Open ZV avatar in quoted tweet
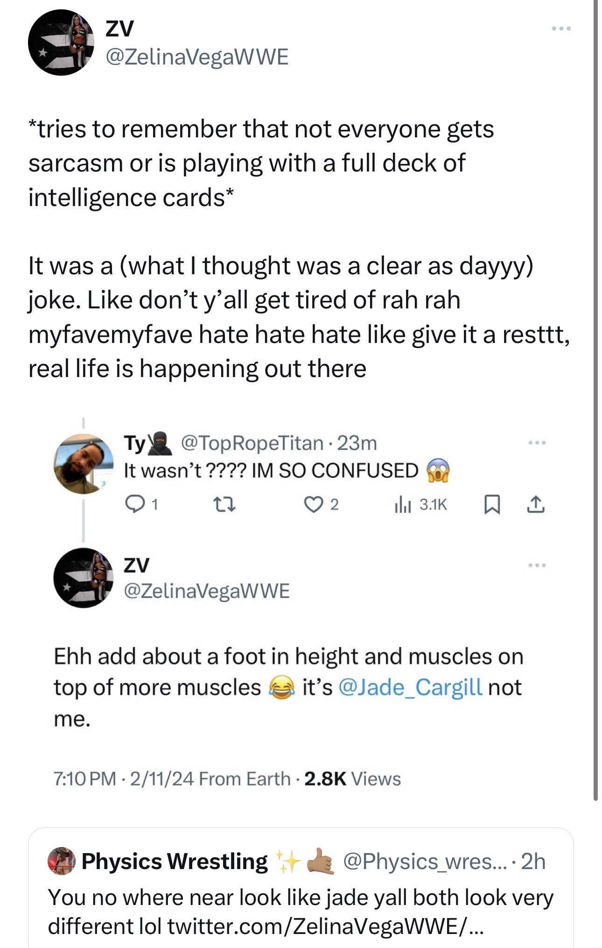The height and width of the screenshot is (948, 602). [x=84, y=578]
